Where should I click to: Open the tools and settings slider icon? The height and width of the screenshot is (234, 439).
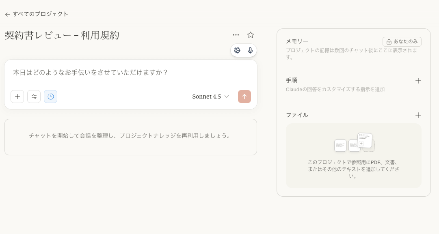point(34,97)
